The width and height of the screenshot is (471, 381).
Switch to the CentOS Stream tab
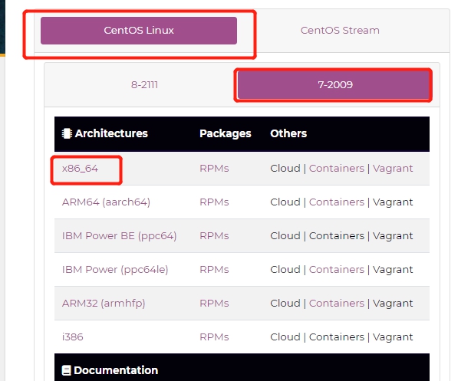point(340,31)
